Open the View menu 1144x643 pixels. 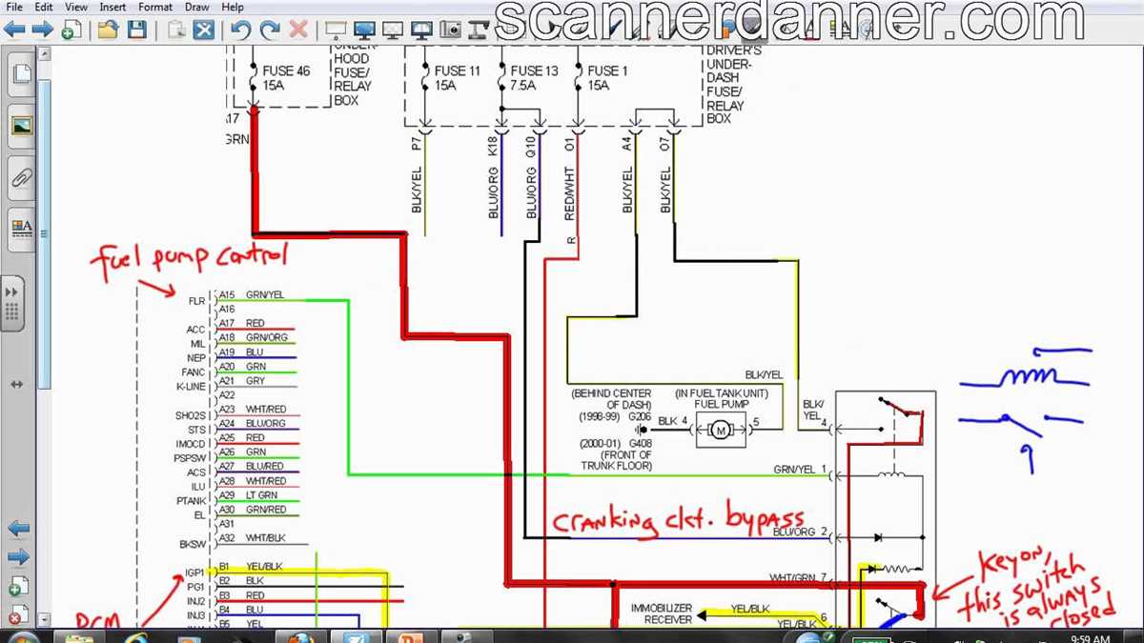pyautogui.click(x=76, y=7)
